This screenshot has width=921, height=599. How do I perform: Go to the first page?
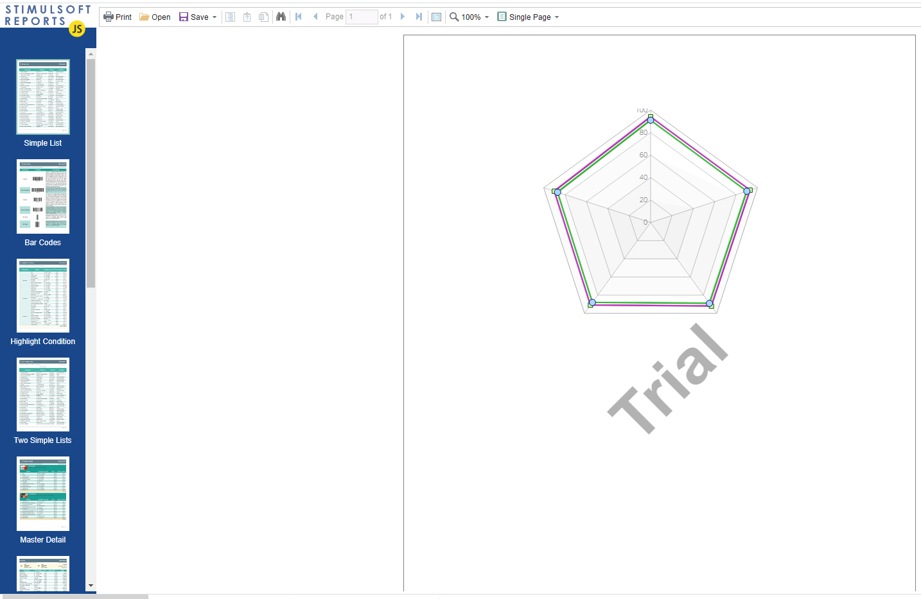coord(299,17)
